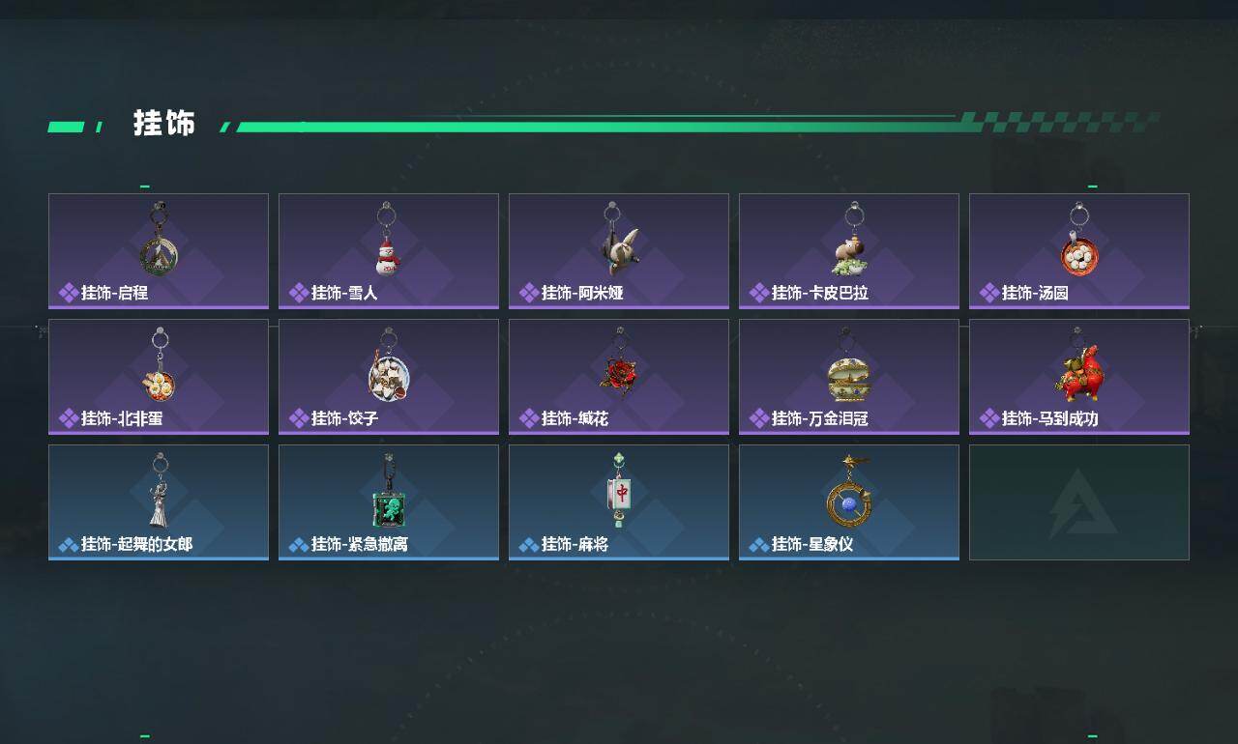The height and width of the screenshot is (744, 1238).
Task: Choose the green 挂饰-紧急撤离 charm
Action: tap(388, 491)
